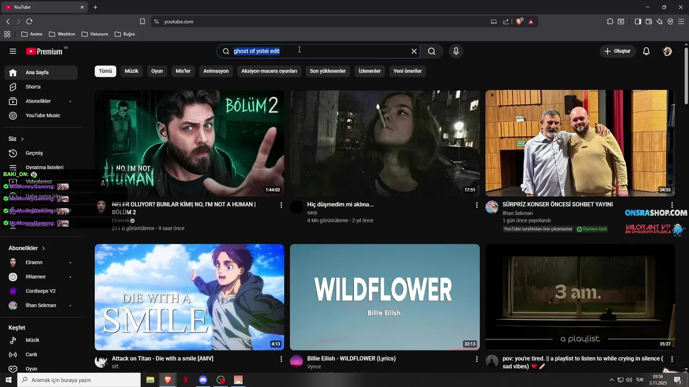Open more options for Hiç düşmedim video
Viewport: 689px width, 387px height.
[x=476, y=205]
